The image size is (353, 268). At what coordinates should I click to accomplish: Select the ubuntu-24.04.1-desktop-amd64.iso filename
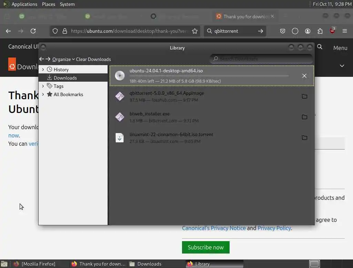[x=166, y=71]
